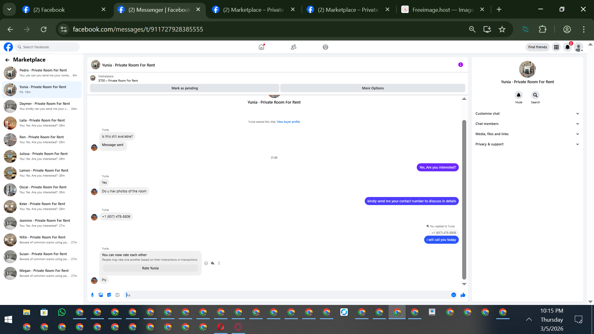Open Facebook notifications bell
This screenshot has width=594, height=334.
[567, 47]
